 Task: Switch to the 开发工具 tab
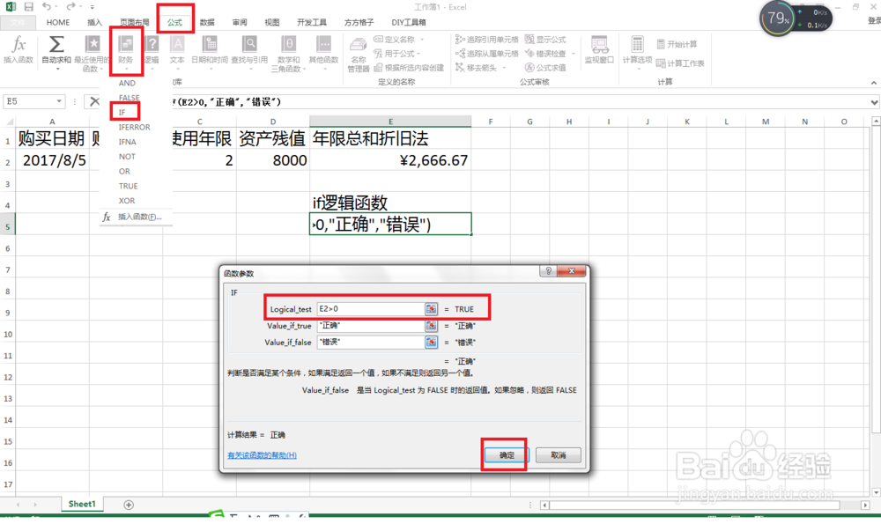(x=312, y=23)
